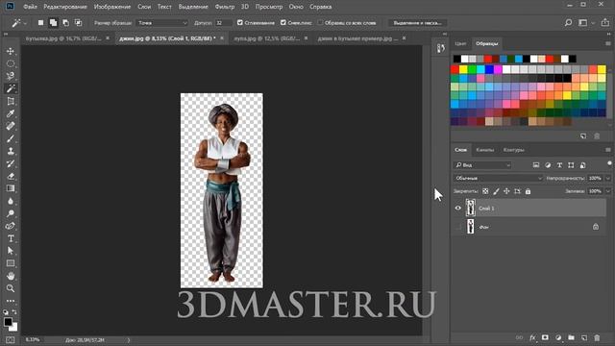
Task: Show the Фон layer visibility
Action: 457,227
